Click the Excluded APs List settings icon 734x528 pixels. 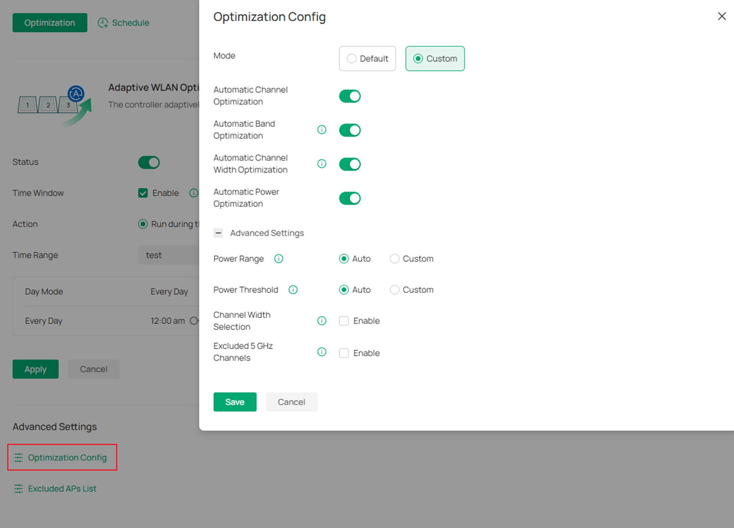point(18,489)
